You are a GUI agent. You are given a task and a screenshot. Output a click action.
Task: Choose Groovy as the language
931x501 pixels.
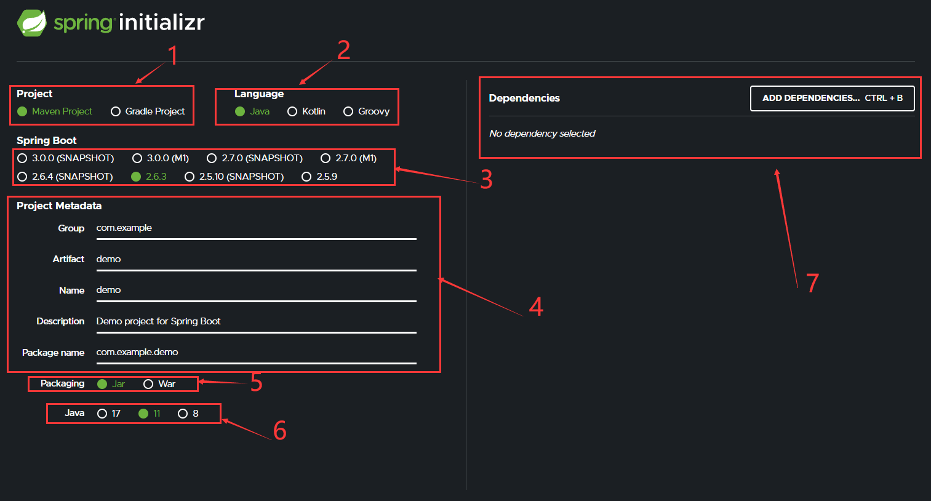(x=367, y=111)
